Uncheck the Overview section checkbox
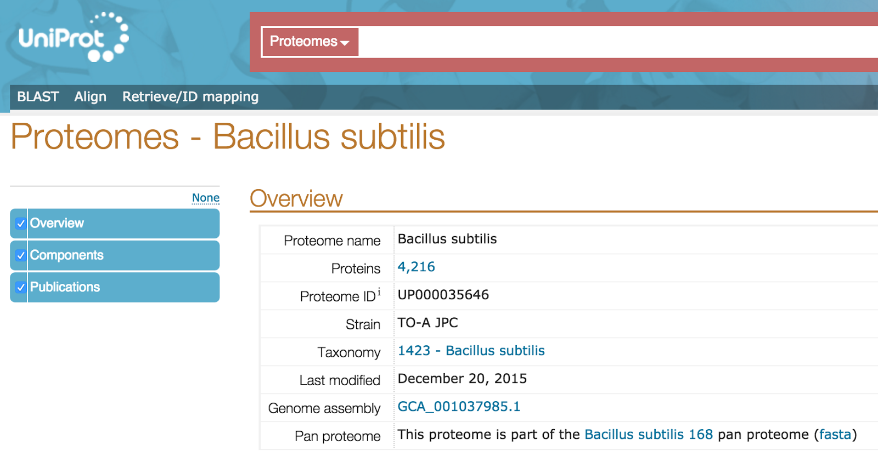 tap(21, 224)
